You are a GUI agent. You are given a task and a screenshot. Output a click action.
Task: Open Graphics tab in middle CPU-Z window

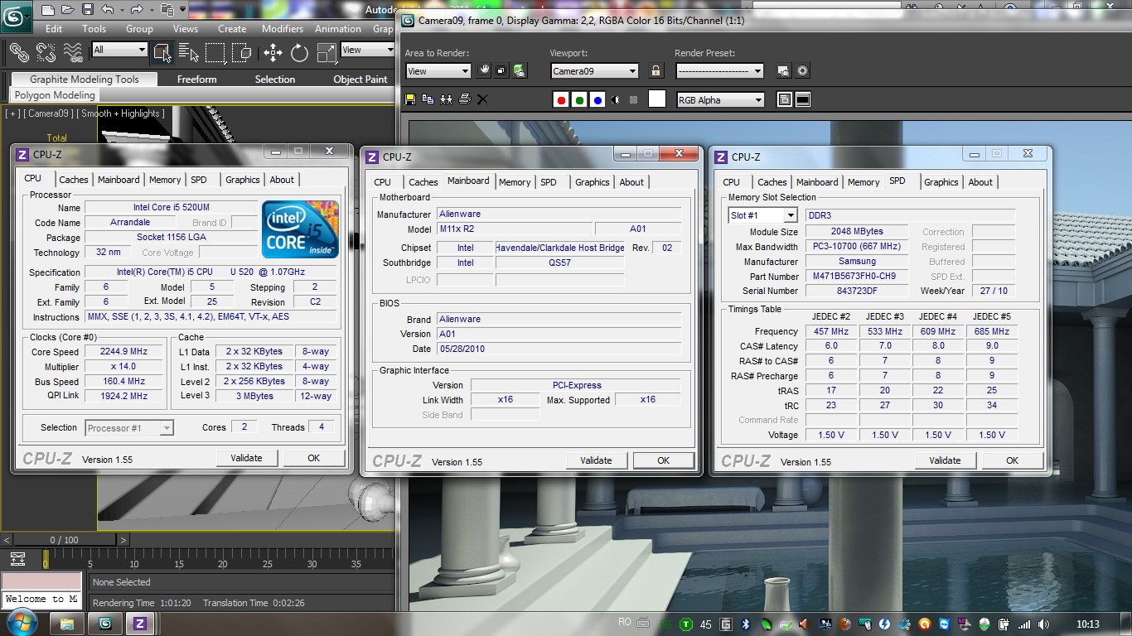coord(593,182)
